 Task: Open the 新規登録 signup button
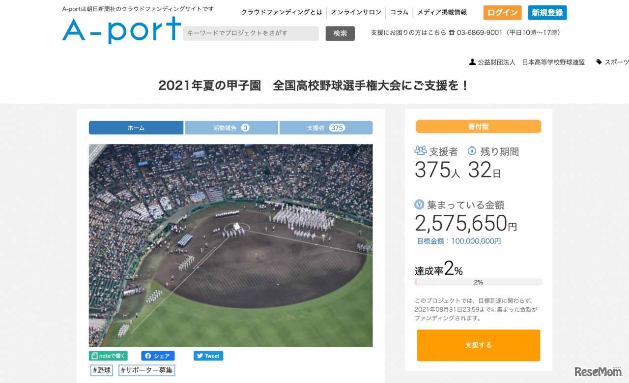click(x=547, y=13)
